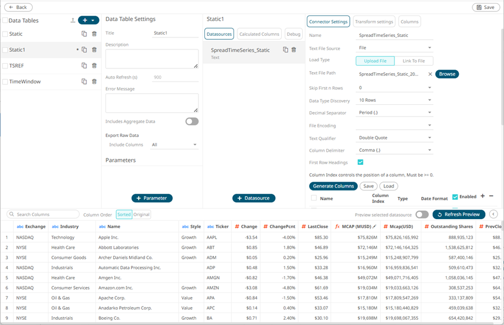
Task: Collapse the preview panel with arrow icon
Action: pyautogui.click(x=493, y=214)
